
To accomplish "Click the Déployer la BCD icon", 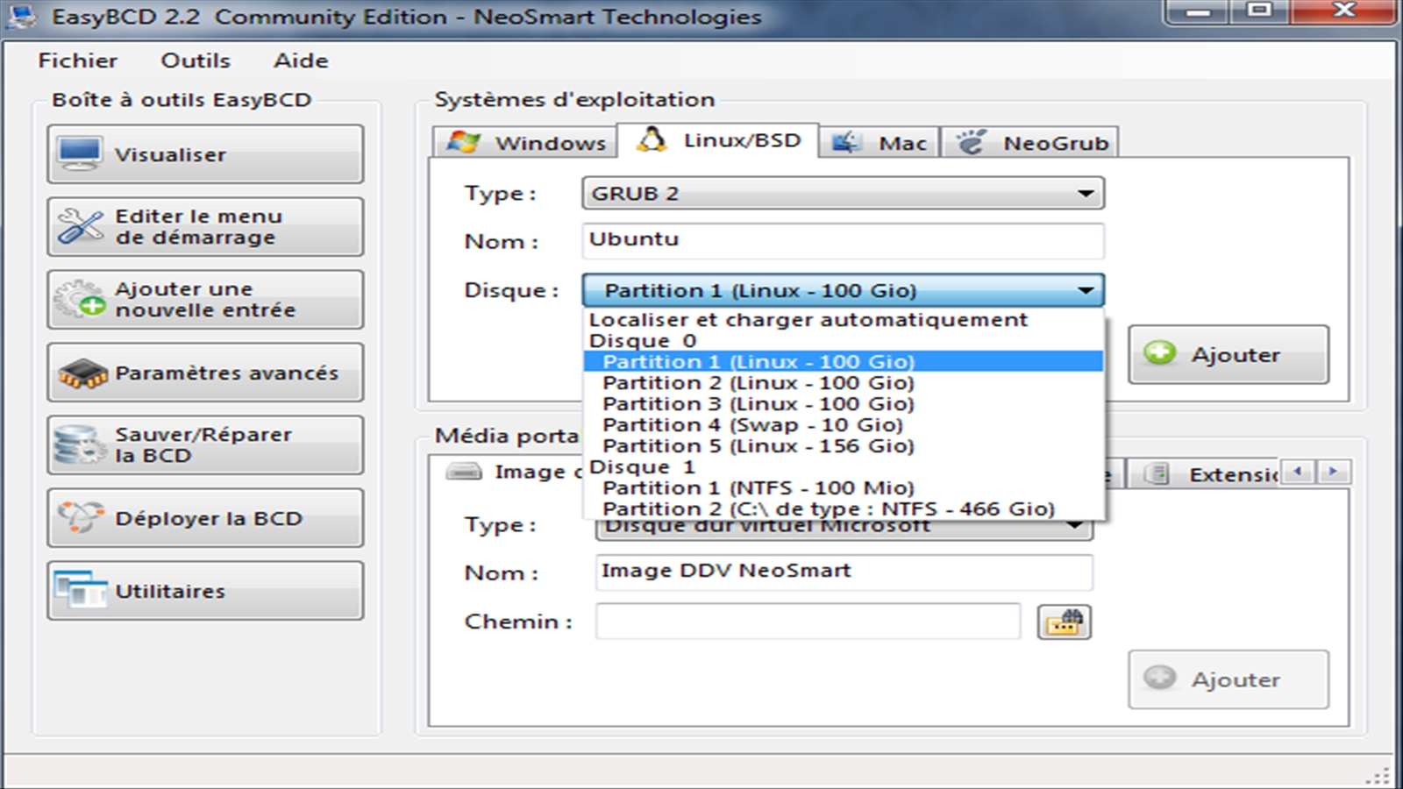I will click(x=80, y=517).
